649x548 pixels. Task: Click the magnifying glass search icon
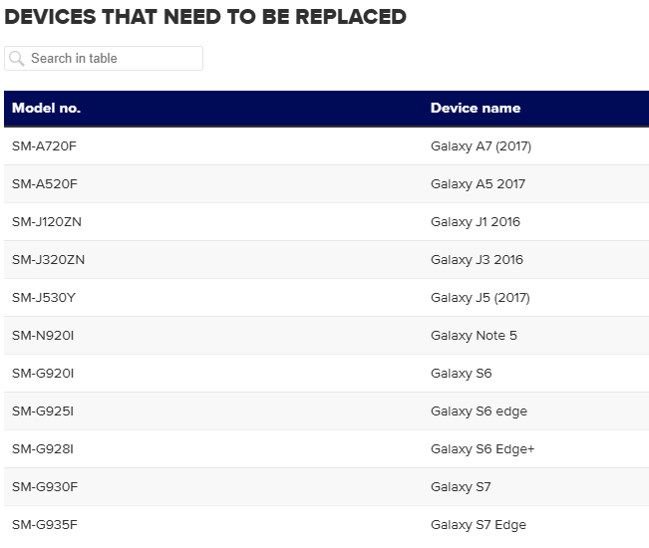point(16,59)
